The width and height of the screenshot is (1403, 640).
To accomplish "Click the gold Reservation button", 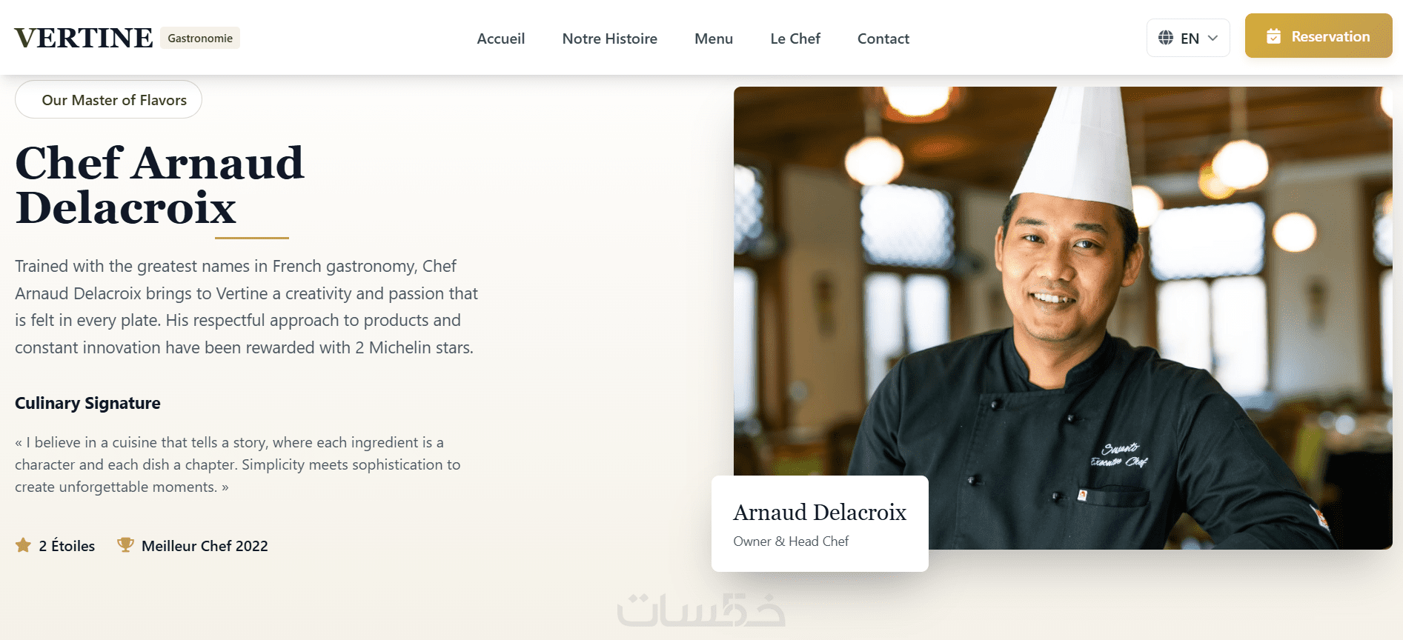I will coord(1319,36).
